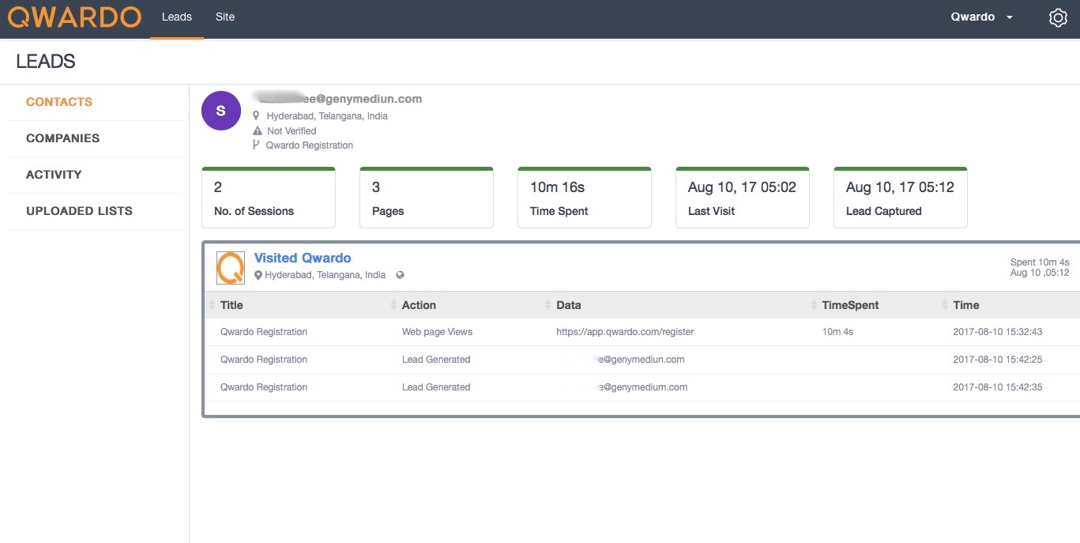Viewport: 1080px width, 543px height.
Task: Select CONTACTS in sidebar
Action: coord(59,102)
